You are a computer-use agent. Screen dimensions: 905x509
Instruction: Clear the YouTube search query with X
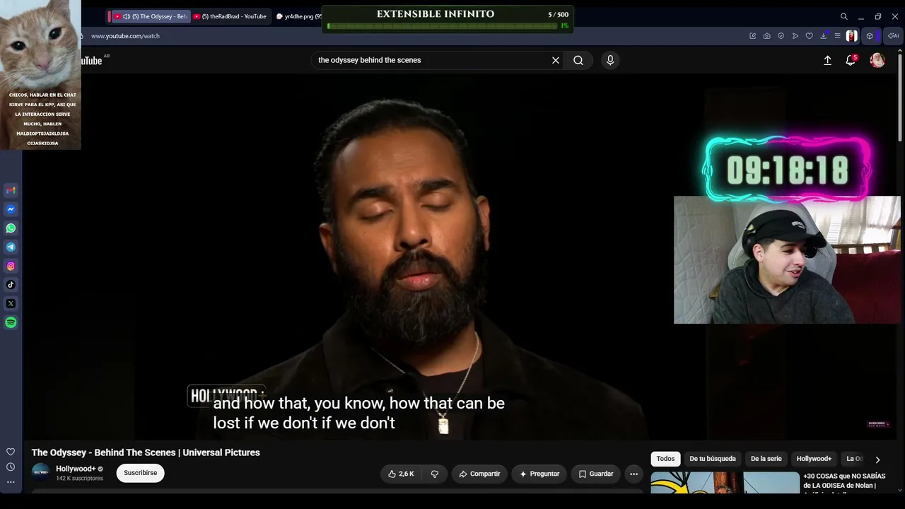pos(556,60)
